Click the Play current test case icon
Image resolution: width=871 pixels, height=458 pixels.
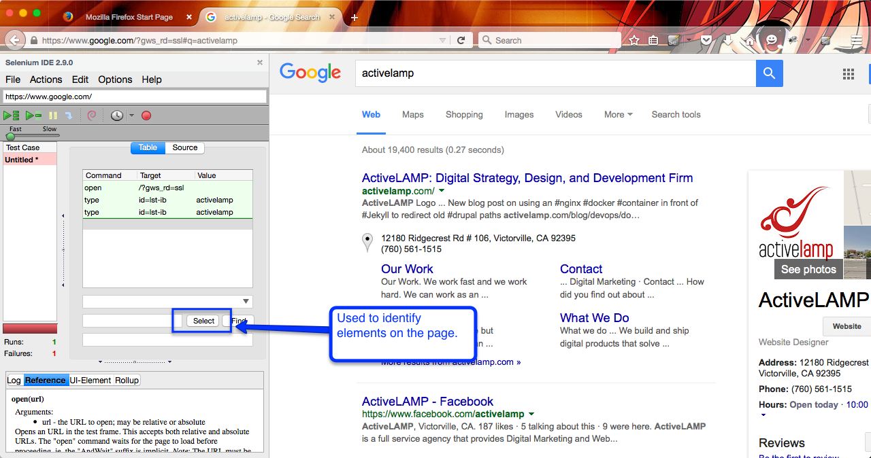33,116
